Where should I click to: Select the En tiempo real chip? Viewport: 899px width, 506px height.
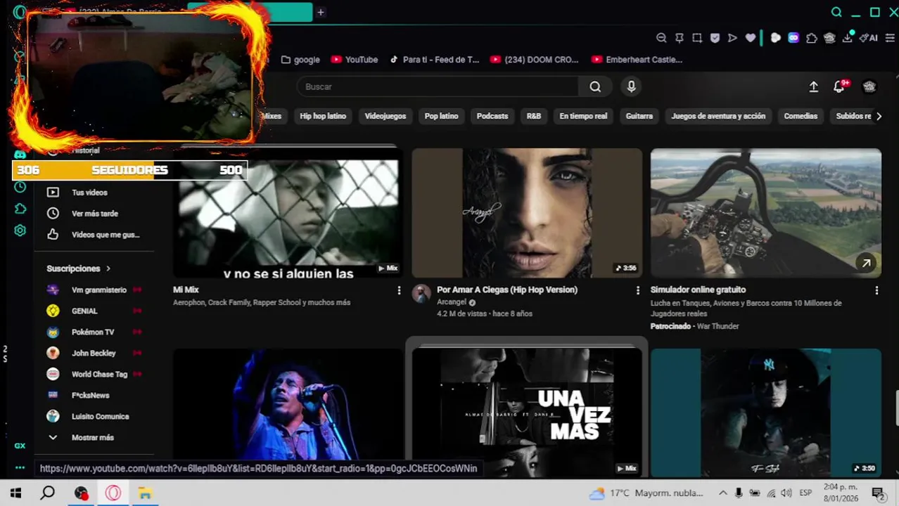(583, 116)
